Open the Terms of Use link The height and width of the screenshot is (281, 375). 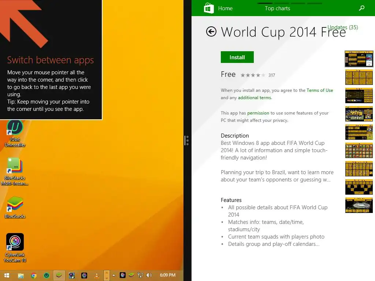pos(320,90)
